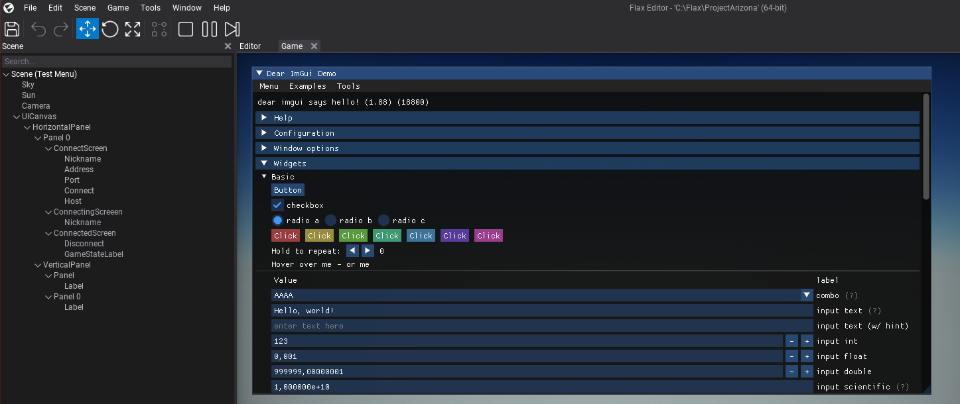Click the pink Click button
Viewport: 960px width, 404px height.
488,236
